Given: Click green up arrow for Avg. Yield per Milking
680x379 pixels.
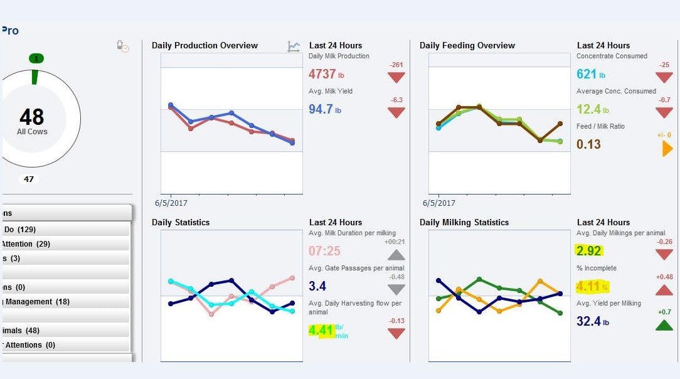Looking at the screenshot, I should pyautogui.click(x=664, y=324).
